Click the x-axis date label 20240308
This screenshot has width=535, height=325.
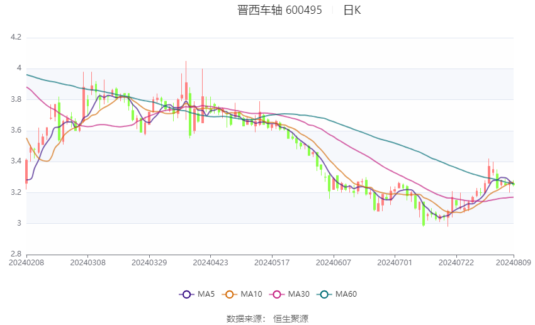tap(87, 263)
